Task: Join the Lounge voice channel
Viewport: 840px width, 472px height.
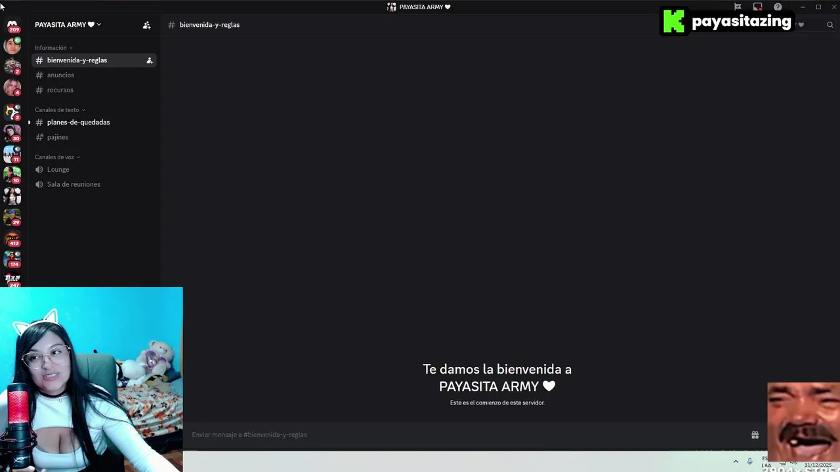Action: 93,169
